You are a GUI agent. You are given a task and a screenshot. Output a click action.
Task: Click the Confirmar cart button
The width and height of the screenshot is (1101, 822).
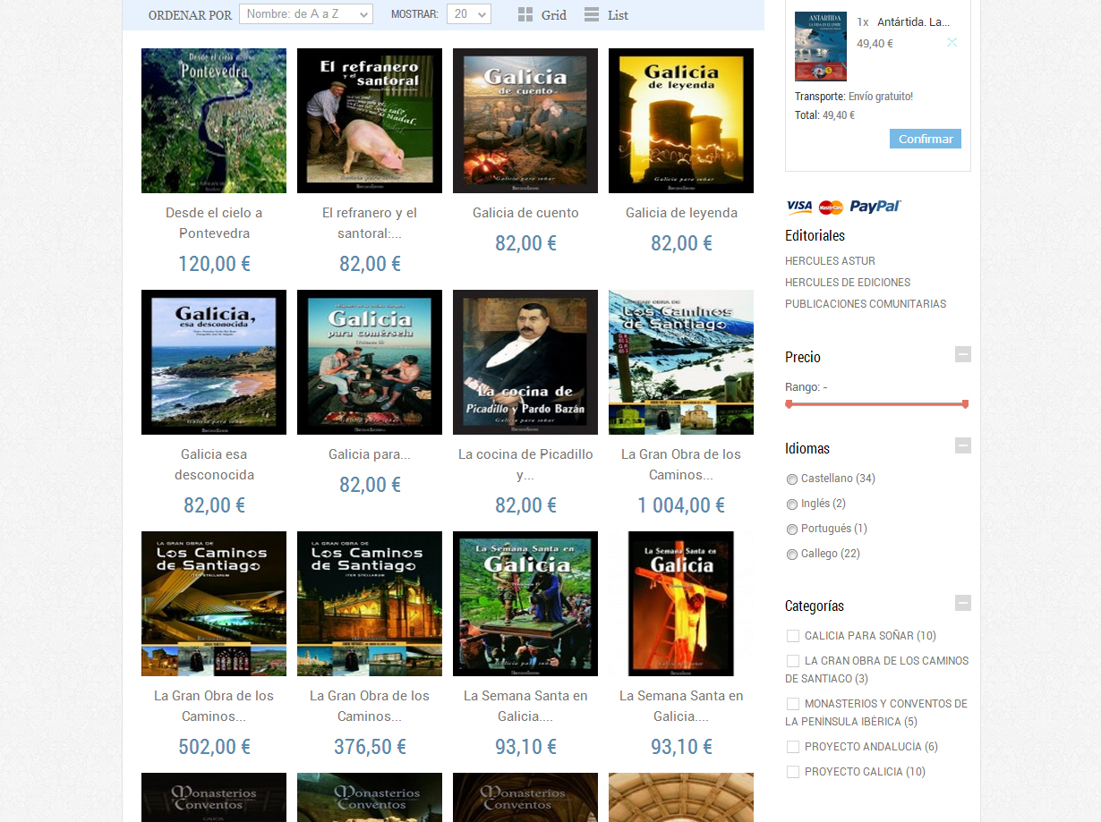coord(926,139)
